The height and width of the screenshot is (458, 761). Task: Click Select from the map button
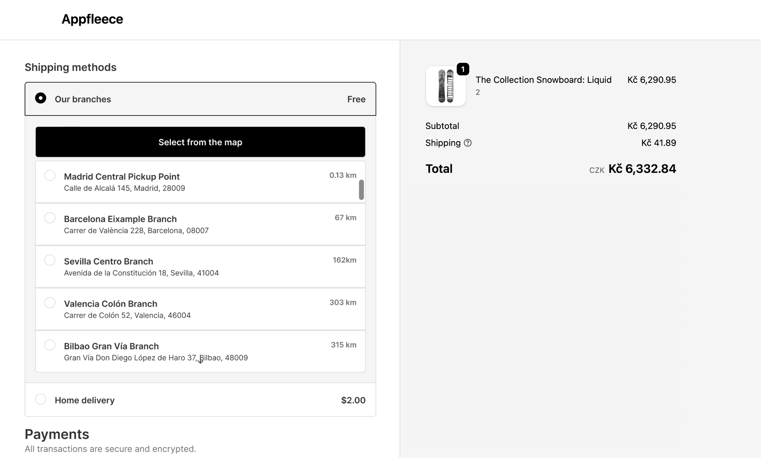click(x=200, y=142)
